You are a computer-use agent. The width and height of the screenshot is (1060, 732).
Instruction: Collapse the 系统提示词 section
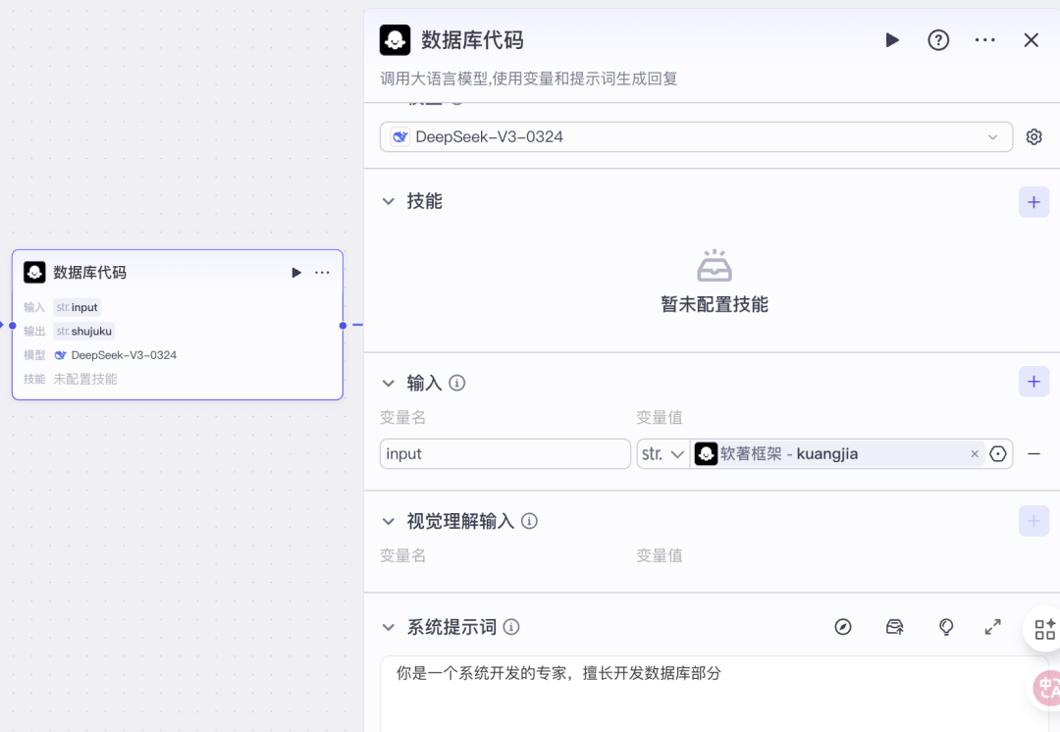coord(388,627)
